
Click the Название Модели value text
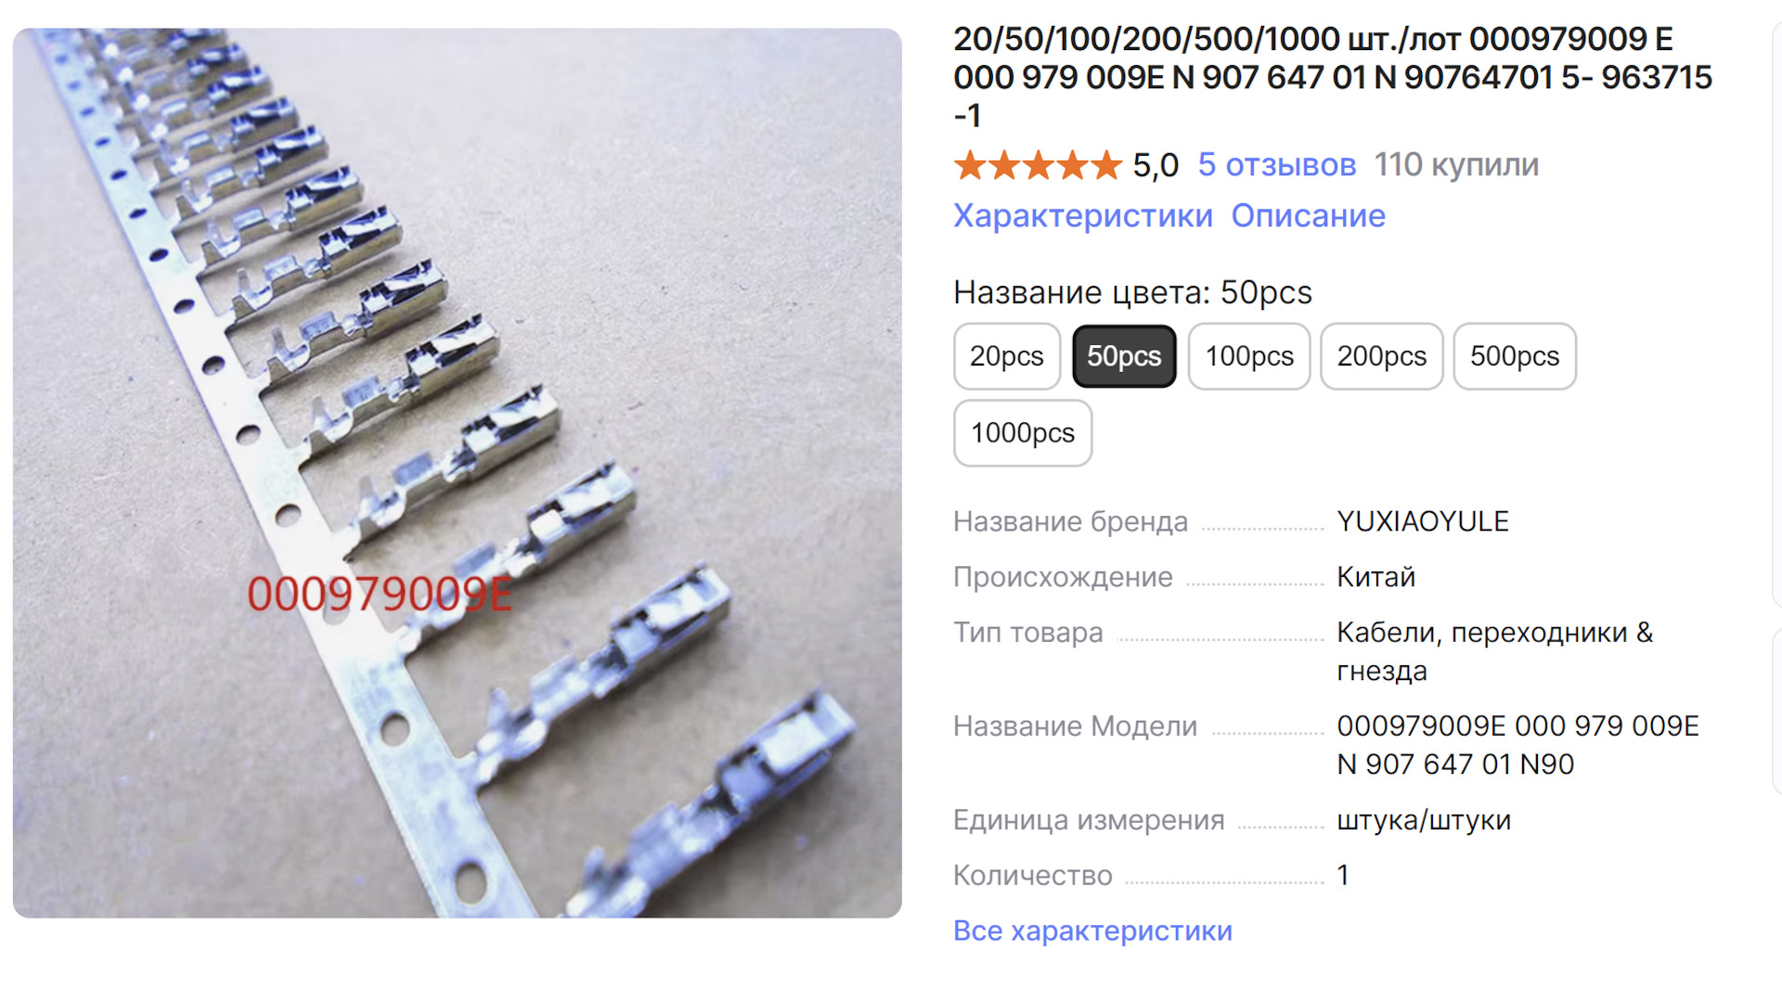point(1517,745)
